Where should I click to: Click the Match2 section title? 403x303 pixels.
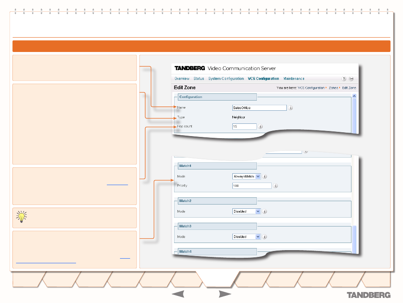pyautogui.click(x=185, y=201)
